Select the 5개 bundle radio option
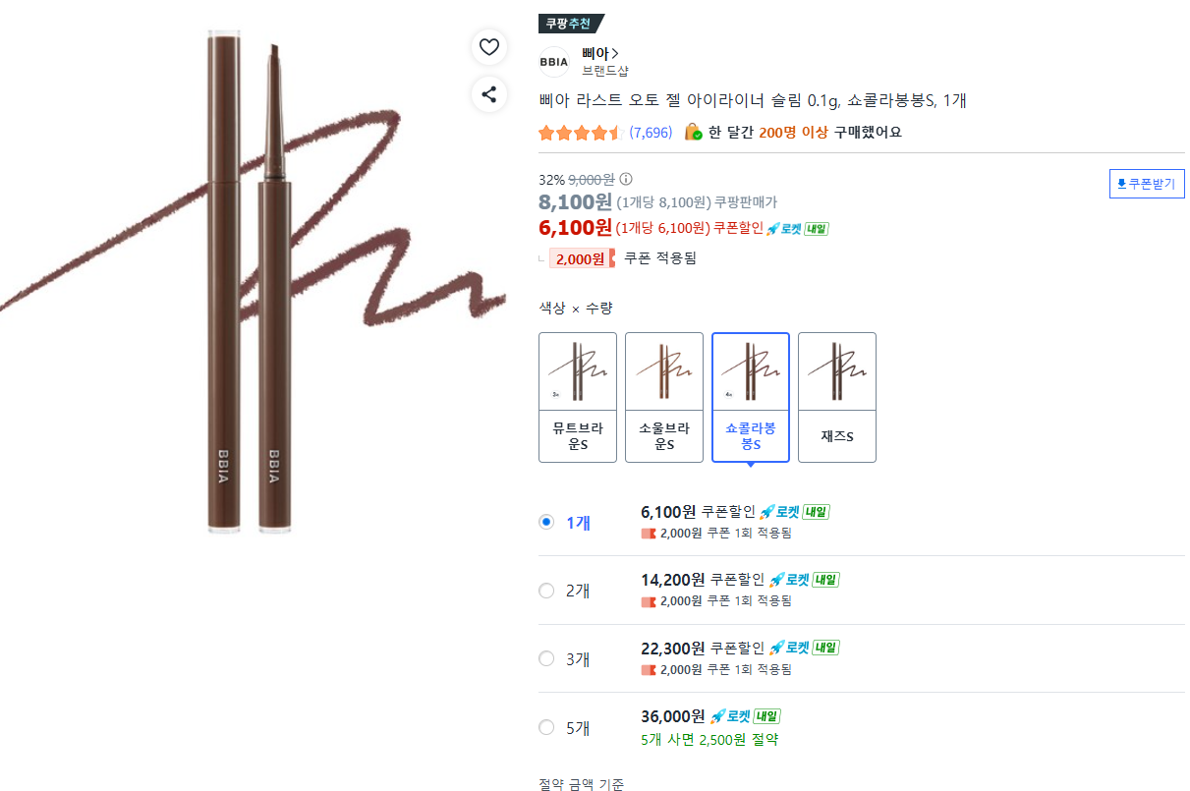 [x=546, y=727]
